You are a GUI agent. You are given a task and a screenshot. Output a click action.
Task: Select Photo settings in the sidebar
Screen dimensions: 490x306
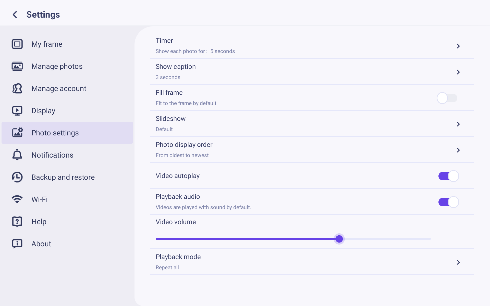click(x=67, y=133)
